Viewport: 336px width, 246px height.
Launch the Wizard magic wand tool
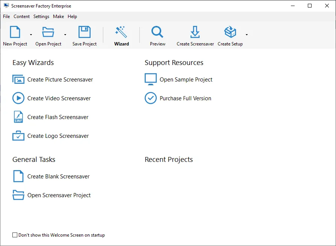[x=121, y=32]
